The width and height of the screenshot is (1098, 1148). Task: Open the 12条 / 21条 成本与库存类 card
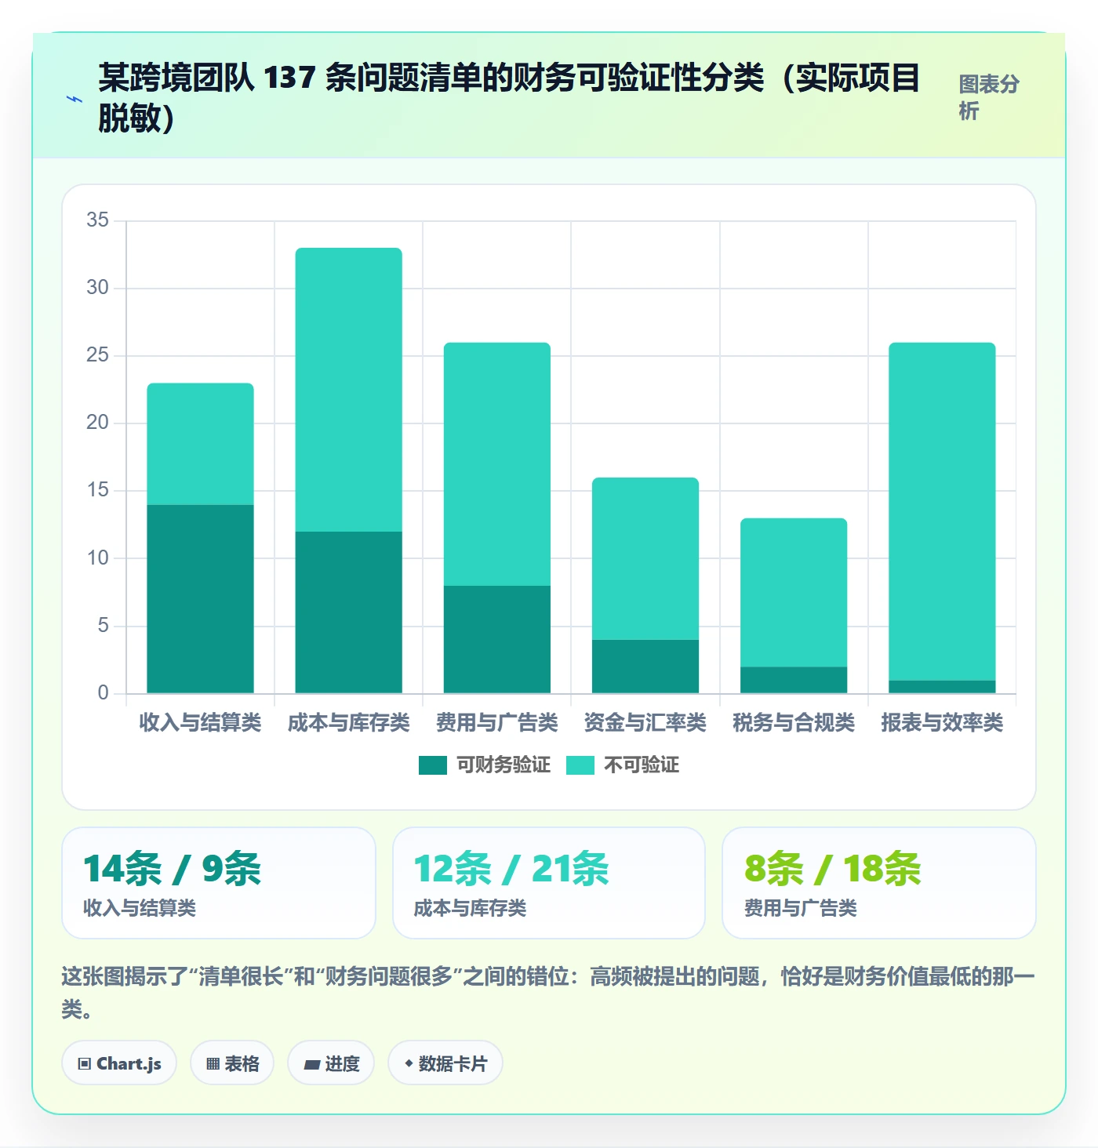(x=549, y=883)
